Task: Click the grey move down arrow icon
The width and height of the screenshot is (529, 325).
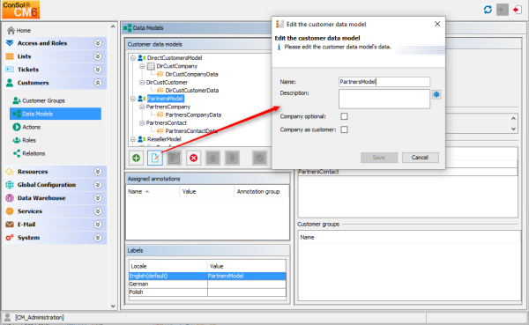Action: tap(232, 158)
